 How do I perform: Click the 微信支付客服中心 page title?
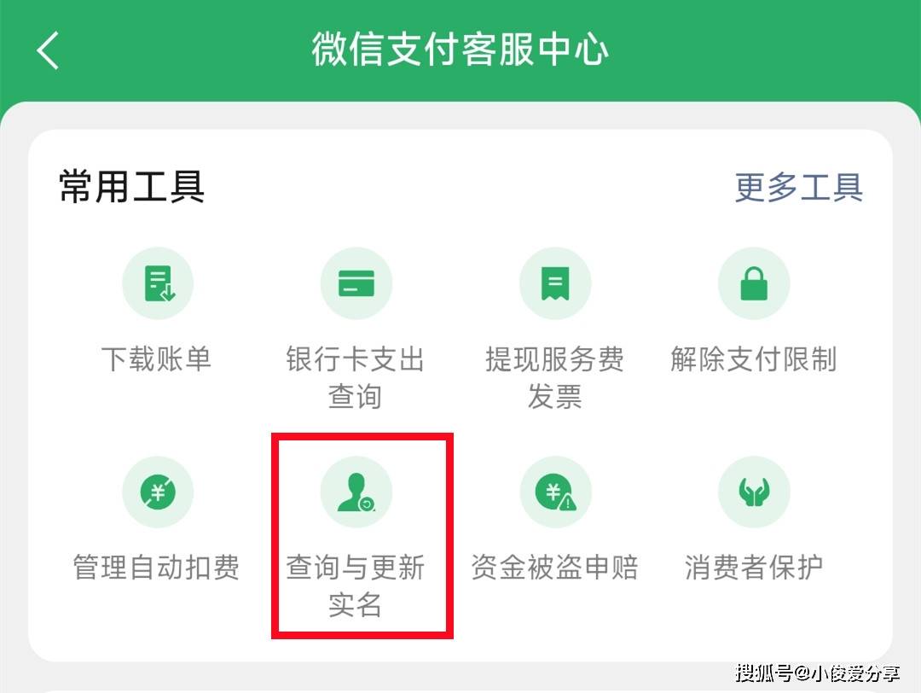(460, 49)
